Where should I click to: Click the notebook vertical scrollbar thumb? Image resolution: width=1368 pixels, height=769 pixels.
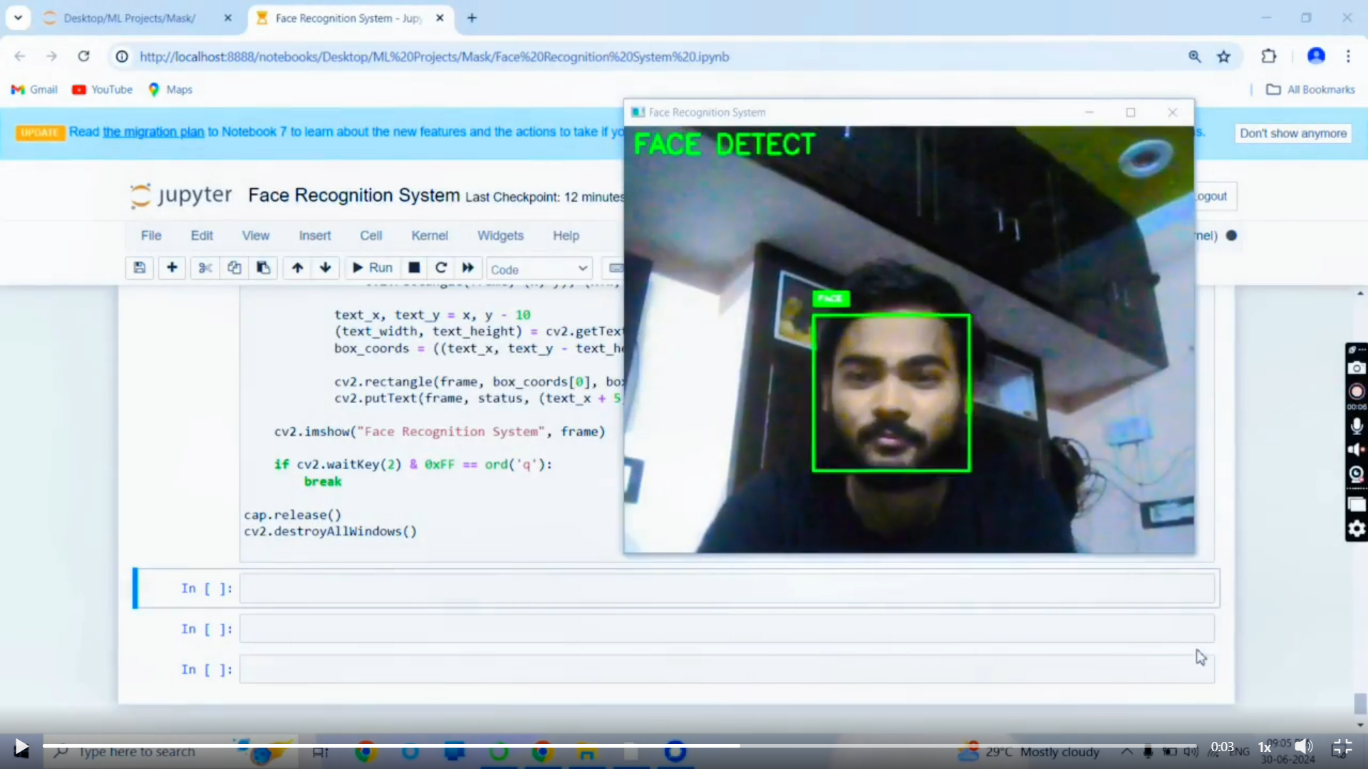point(1360,703)
